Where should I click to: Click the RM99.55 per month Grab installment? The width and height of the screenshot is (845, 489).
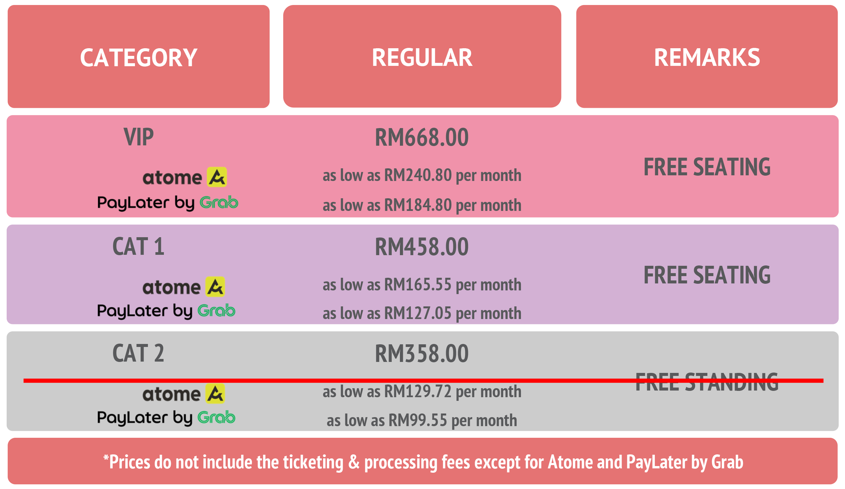(x=422, y=420)
